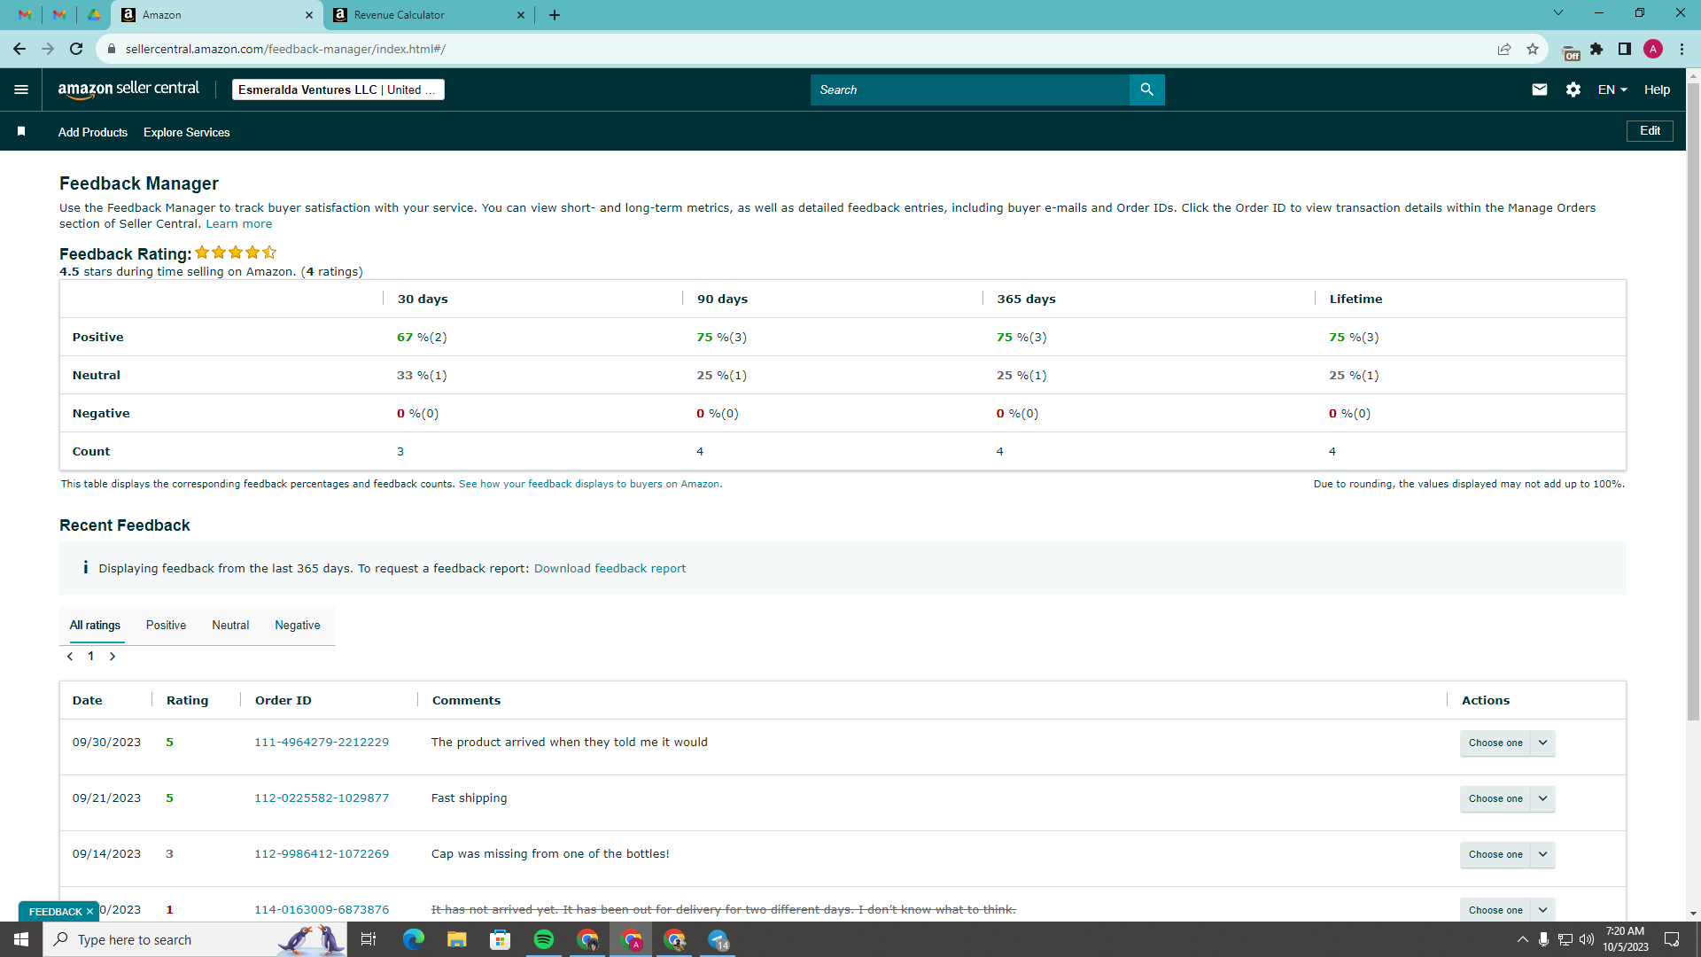Click the search magnifier button
This screenshot has width=1701, height=957.
click(x=1146, y=89)
